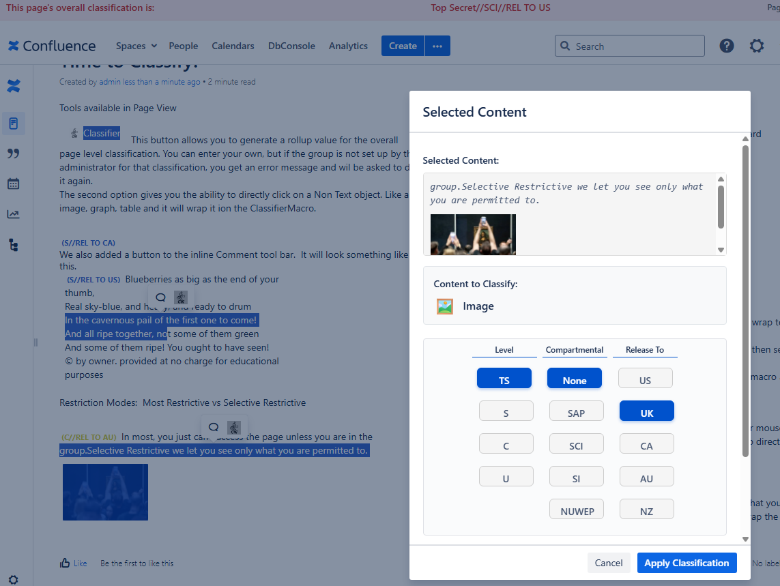This screenshot has height=586, width=780.
Task: Click the Confluence logo icon
Action: coord(14,46)
